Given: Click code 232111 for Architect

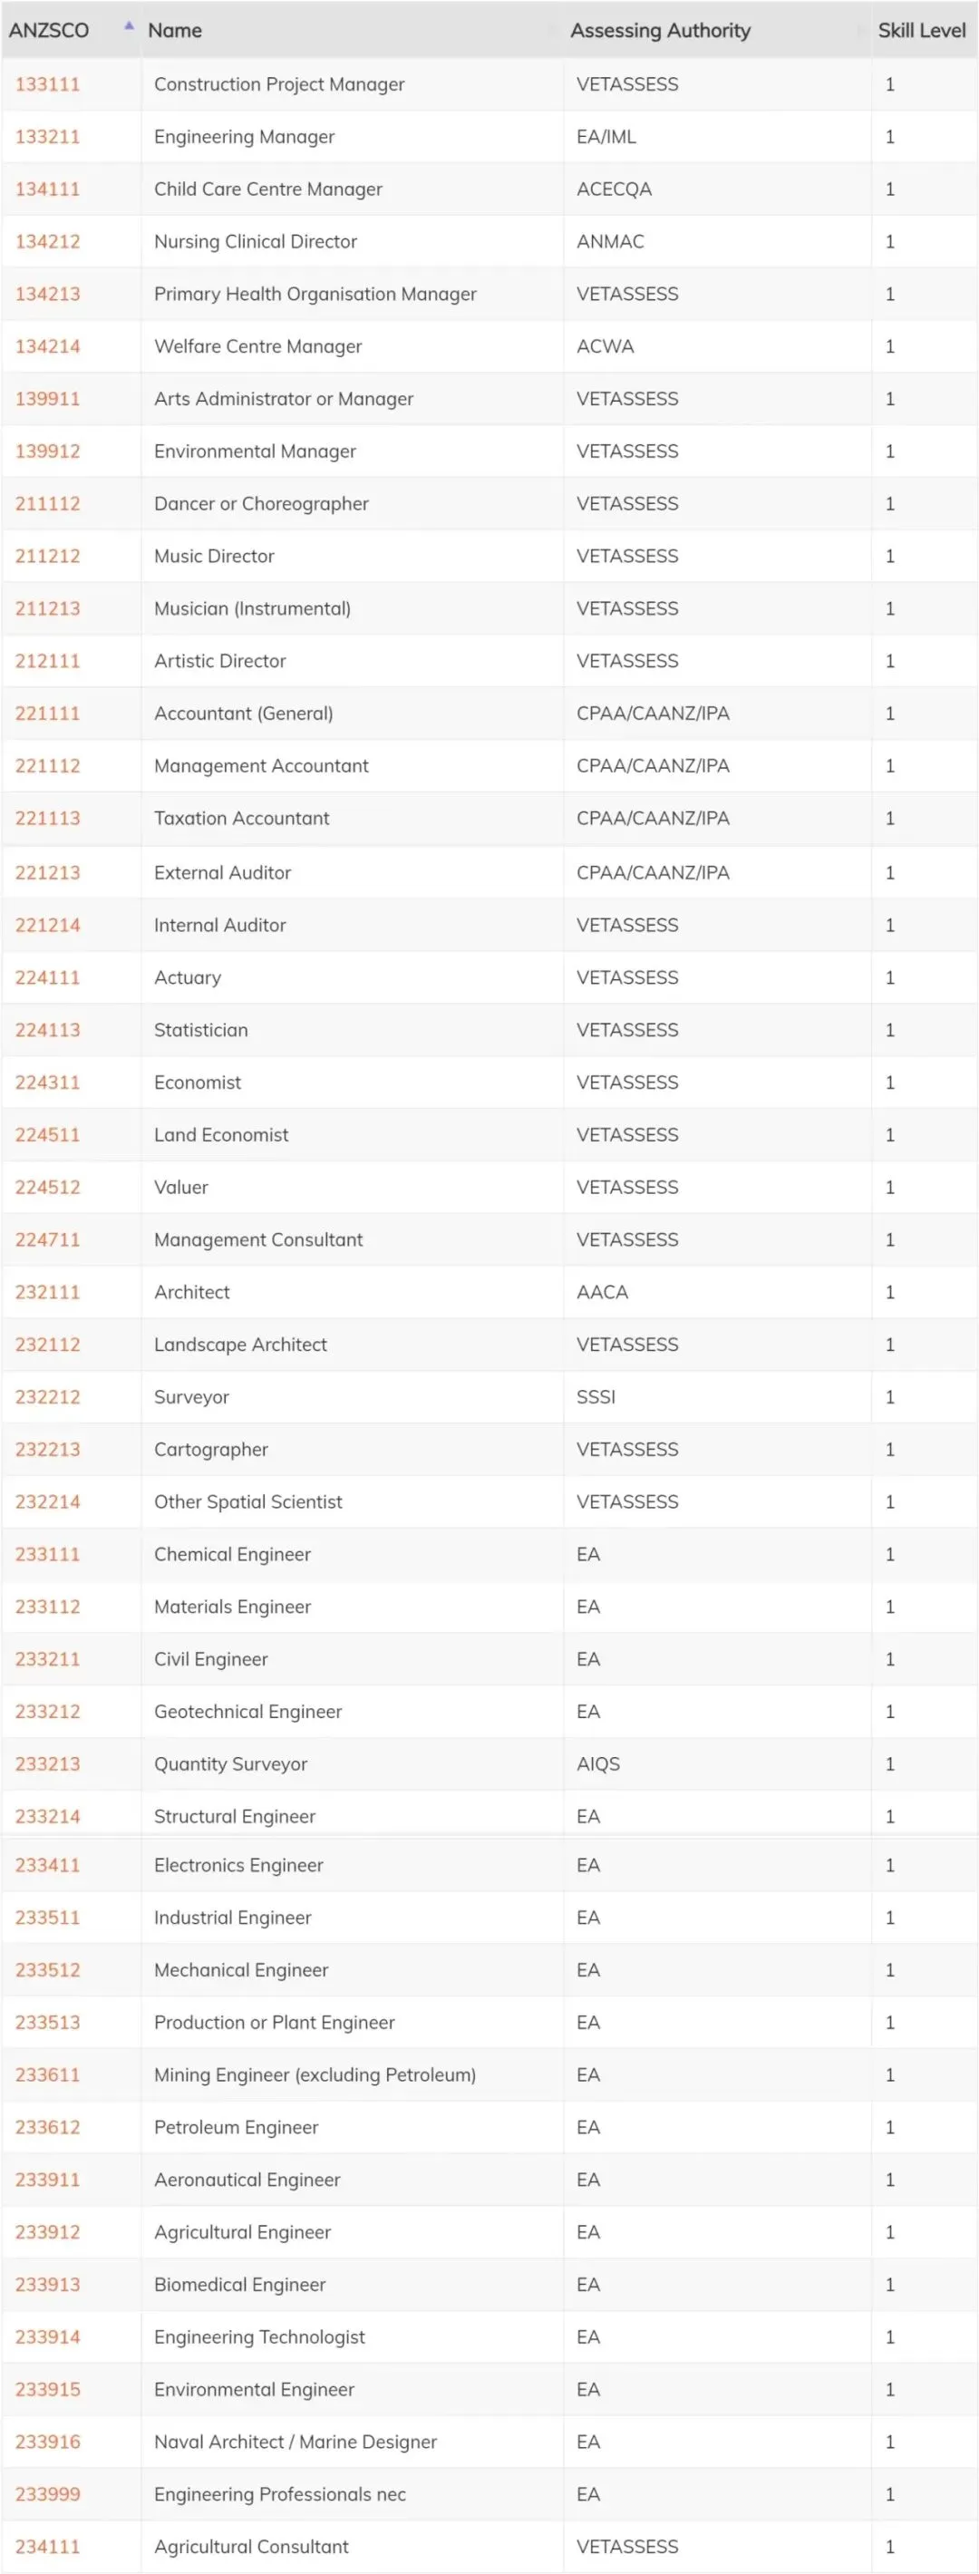Looking at the screenshot, I should (47, 1292).
